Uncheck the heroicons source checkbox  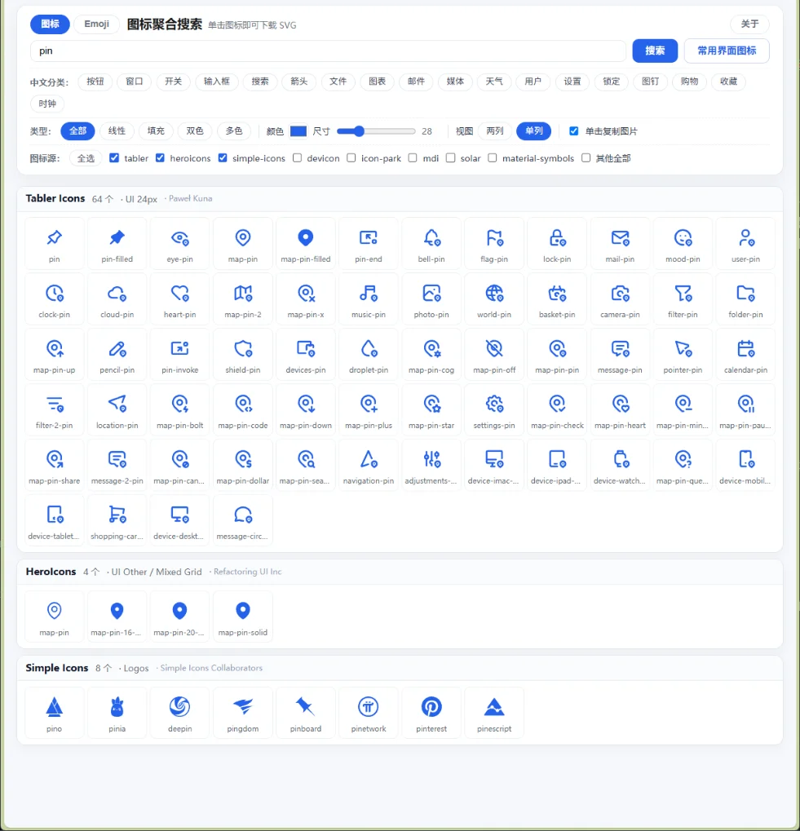pyautogui.click(x=160, y=158)
